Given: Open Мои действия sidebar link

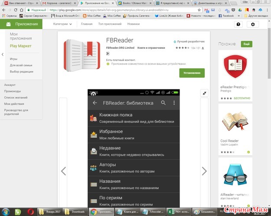Looking at the screenshot, I should tap(14, 104).
